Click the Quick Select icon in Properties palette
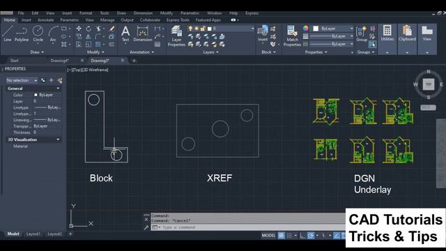Screen dimensions: 446x251 [x=60, y=81]
